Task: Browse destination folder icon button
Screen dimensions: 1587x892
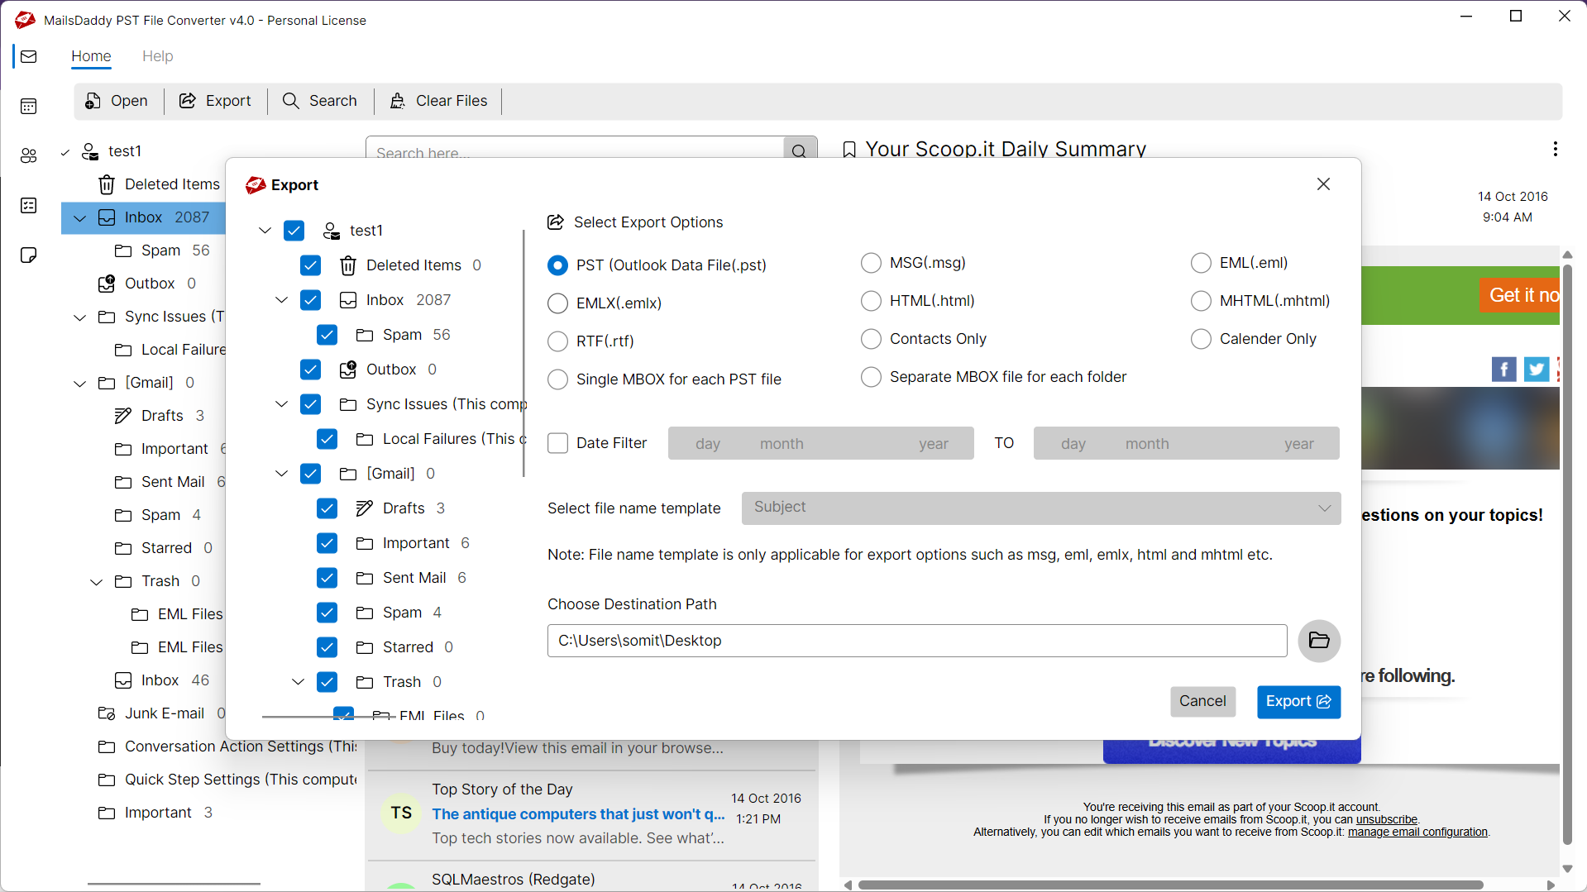Action: [1319, 641]
